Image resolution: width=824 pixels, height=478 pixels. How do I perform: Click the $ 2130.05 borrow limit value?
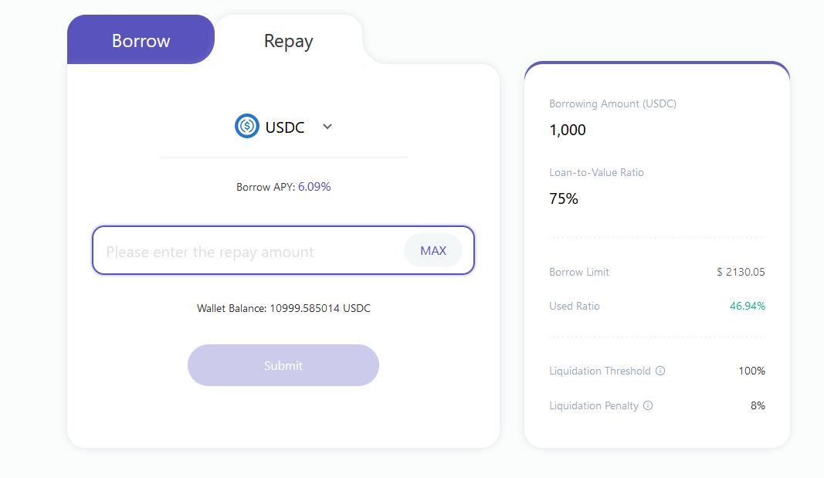click(x=741, y=272)
